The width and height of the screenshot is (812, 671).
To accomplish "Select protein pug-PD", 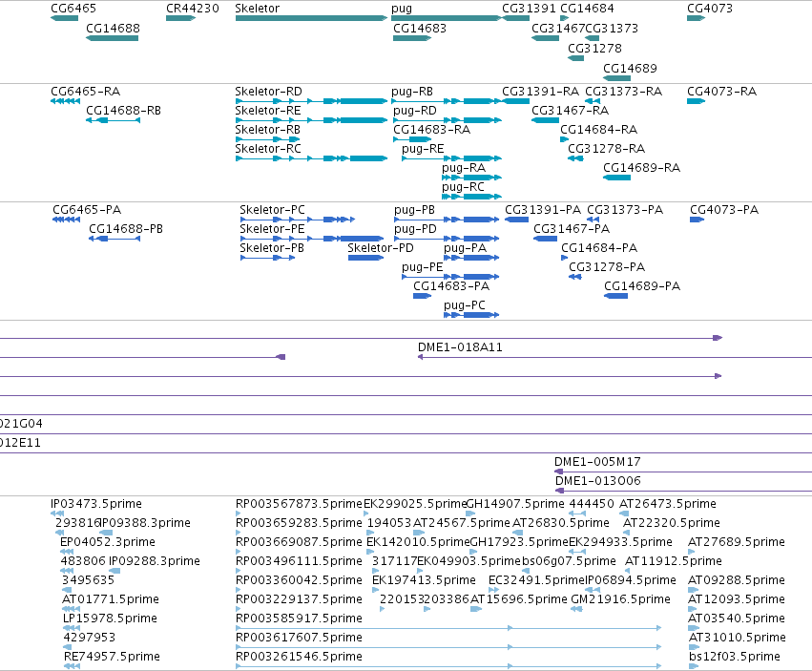I will coord(447,239).
